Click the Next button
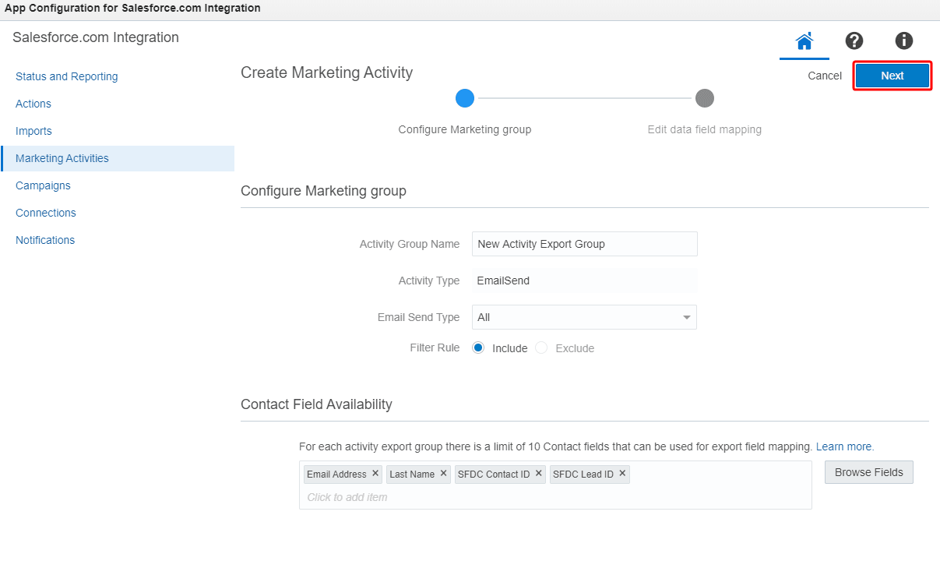The image size is (940, 561). click(892, 76)
